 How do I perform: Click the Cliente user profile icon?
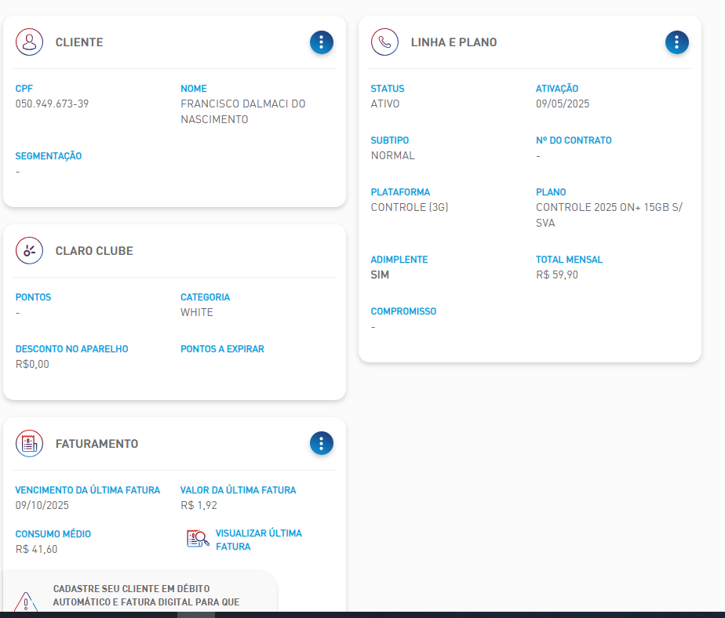[x=29, y=42]
